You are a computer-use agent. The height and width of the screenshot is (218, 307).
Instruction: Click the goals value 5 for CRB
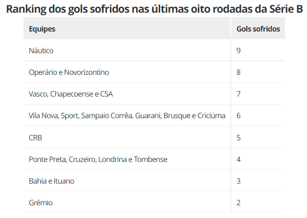[x=239, y=137]
